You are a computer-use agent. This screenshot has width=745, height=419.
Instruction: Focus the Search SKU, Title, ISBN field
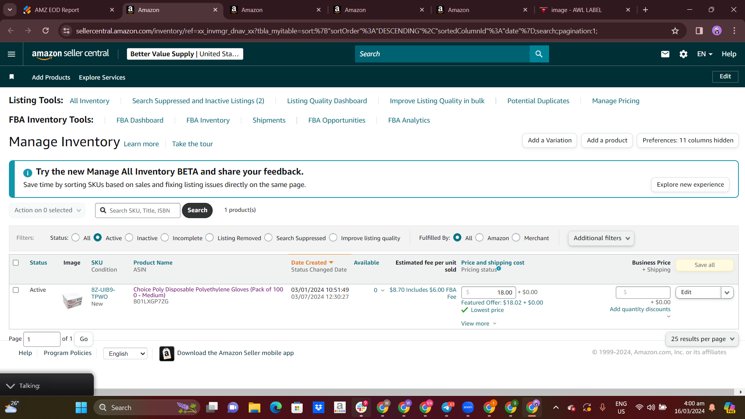tap(138, 210)
